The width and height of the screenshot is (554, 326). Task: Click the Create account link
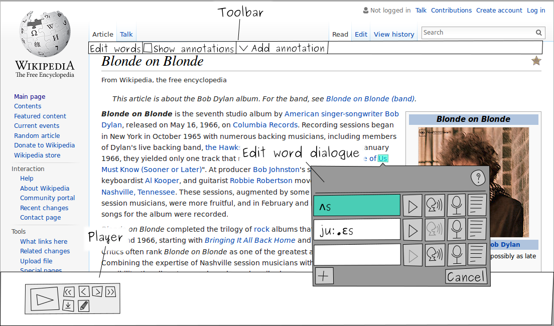499,10
